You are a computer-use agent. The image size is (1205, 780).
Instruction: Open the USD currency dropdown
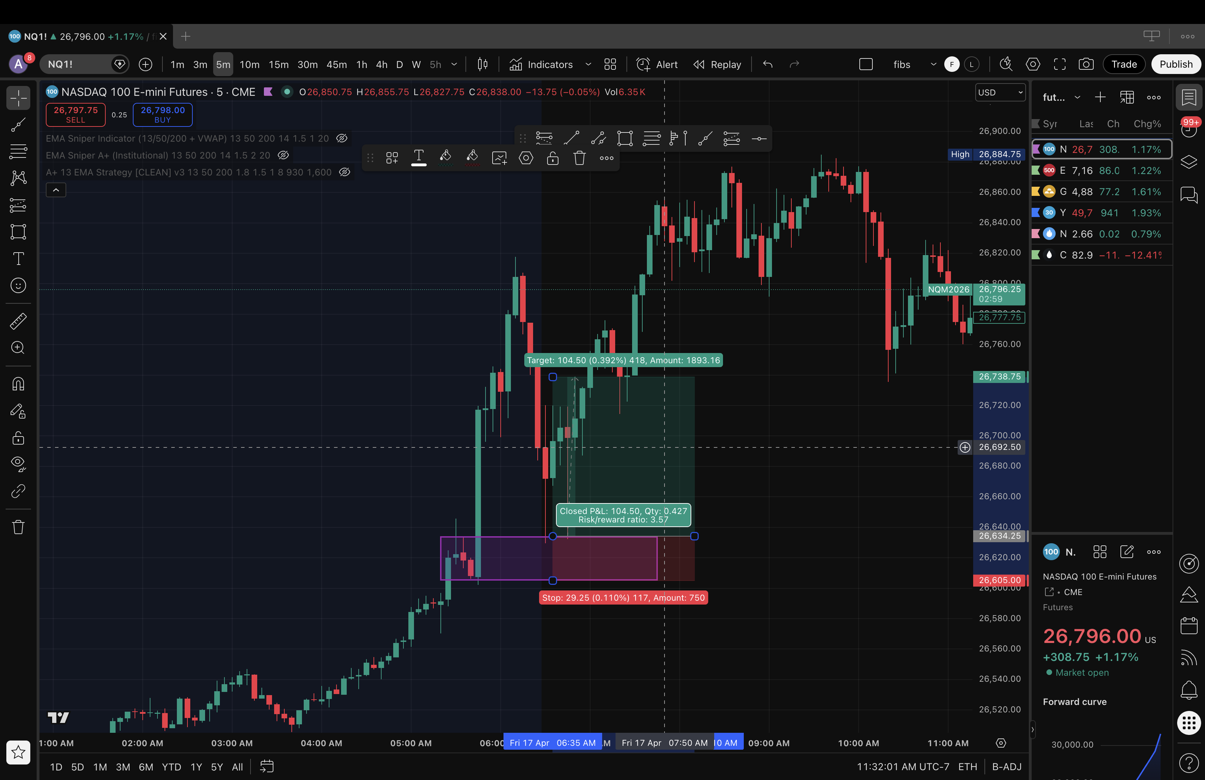tap(1000, 92)
